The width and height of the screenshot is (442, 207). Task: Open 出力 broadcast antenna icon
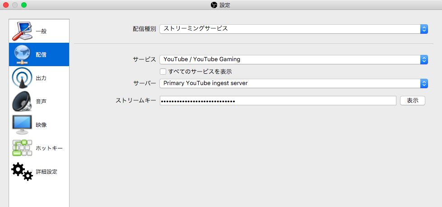click(22, 78)
